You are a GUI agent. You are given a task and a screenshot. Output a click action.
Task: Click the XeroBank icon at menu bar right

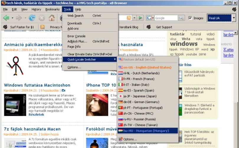point(234,9)
